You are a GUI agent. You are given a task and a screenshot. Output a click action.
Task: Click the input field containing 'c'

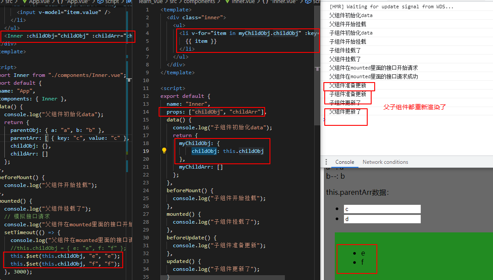pos(382,209)
